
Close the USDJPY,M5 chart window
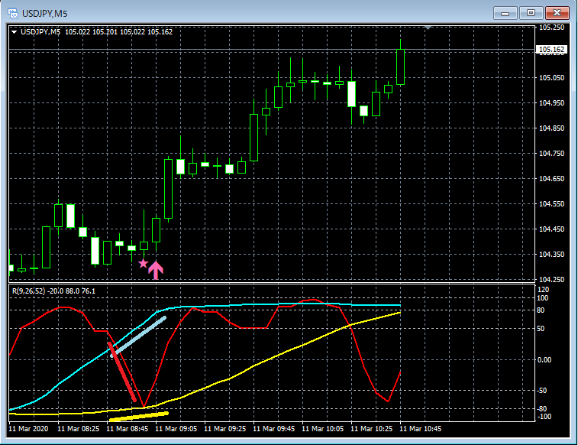(x=557, y=13)
